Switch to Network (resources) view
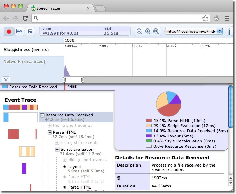236x194 pixels. (x=24, y=62)
